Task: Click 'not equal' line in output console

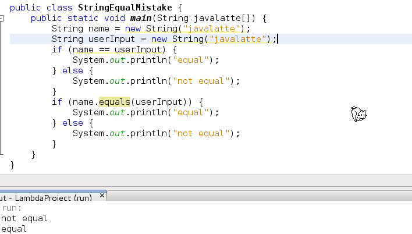Action: pyautogui.click(x=24, y=218)
